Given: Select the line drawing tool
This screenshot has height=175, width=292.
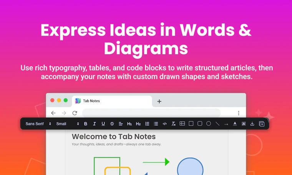Looking at the screenshot, I should pos(217,124).
